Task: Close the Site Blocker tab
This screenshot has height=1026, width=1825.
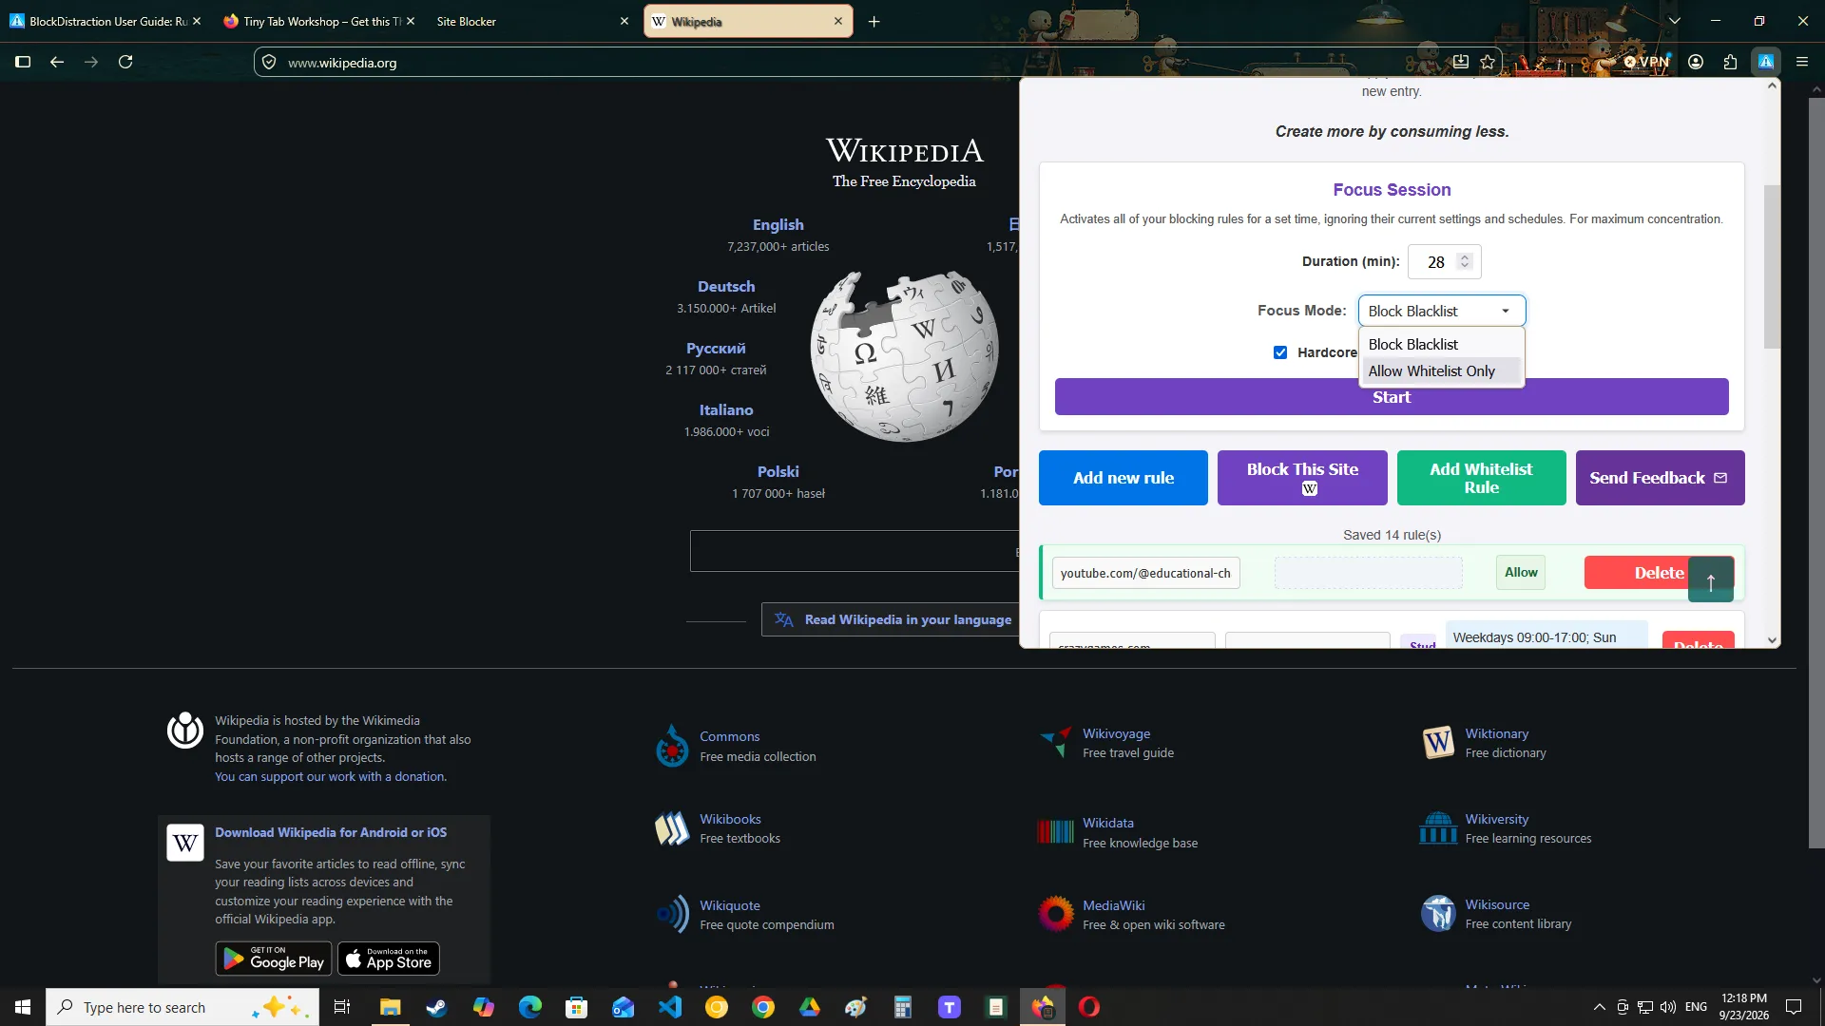Action: [x=624, y=21]
